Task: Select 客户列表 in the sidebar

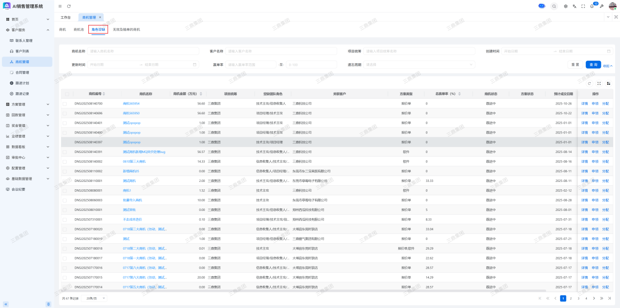Action: coord(22,51)
